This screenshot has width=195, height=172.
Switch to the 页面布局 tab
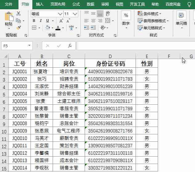coord(58,5)
